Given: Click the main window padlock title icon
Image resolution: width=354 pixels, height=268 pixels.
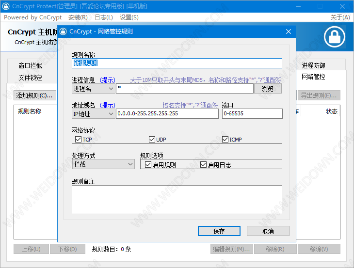Looking at the screenshot, I should click(6, 6).
